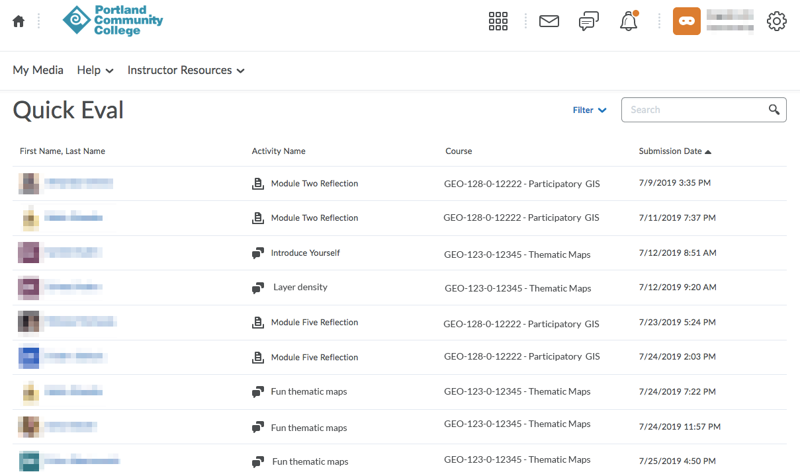Viewport: 800px width, 472px height.
Task: Open Module Two Reflection submitted 7/9/2019
Action: pos(314,184)
